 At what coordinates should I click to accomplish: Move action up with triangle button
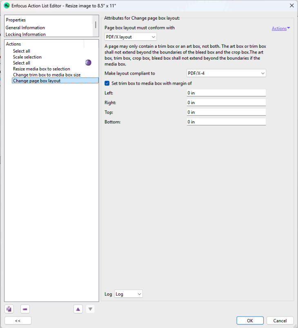78,309
